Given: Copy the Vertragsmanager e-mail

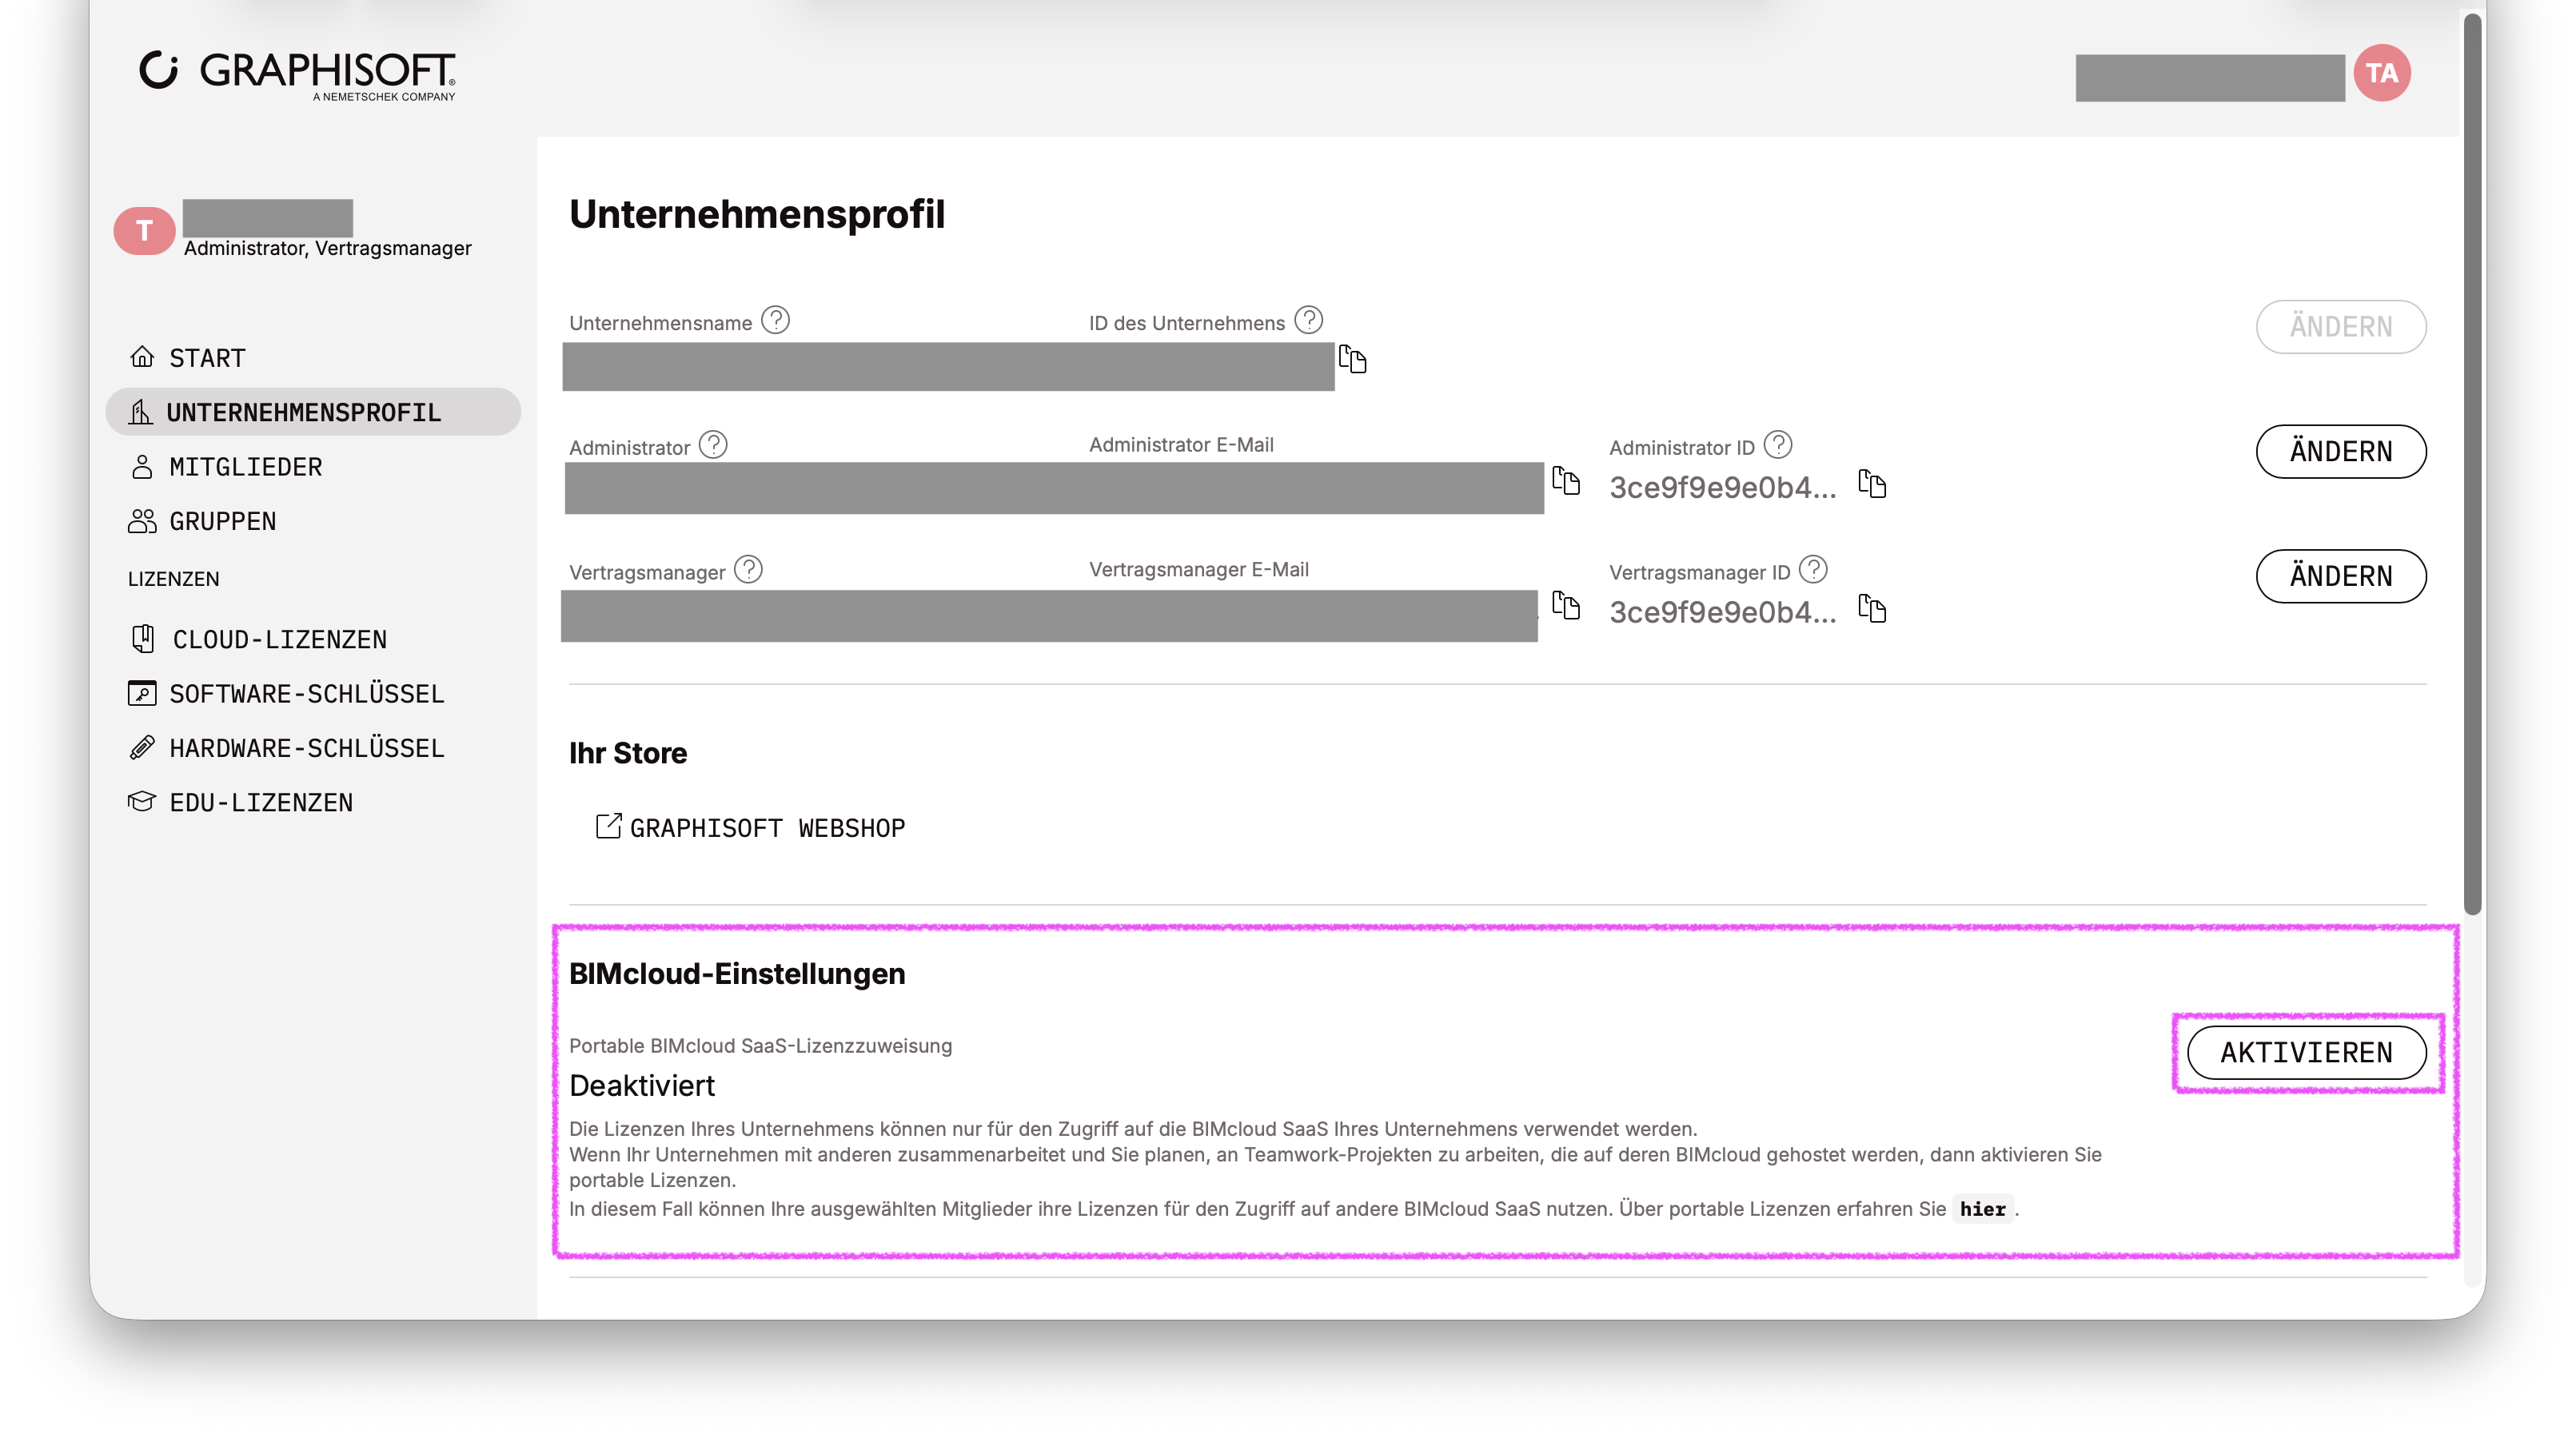Looking at the screenshot, I should tap(1566, 605).
